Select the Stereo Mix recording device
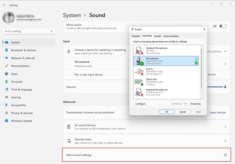Viewport: 235px width, 164px height. point(166,82)
